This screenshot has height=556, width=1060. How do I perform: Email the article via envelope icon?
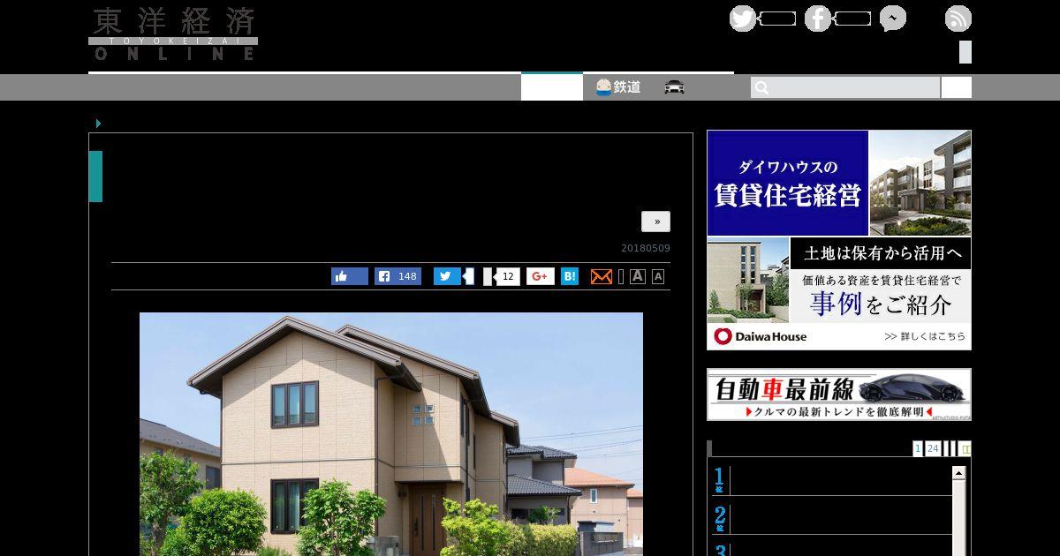pyautogui.click(x=602, y=276)
